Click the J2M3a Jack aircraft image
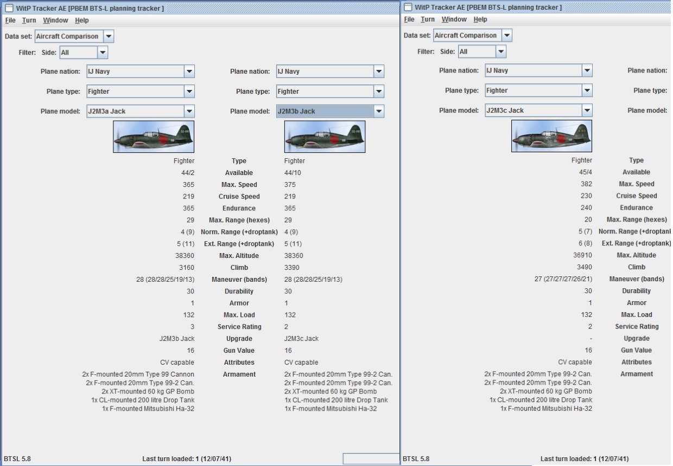This screenshot has width=673, height=466. (154, 137)
